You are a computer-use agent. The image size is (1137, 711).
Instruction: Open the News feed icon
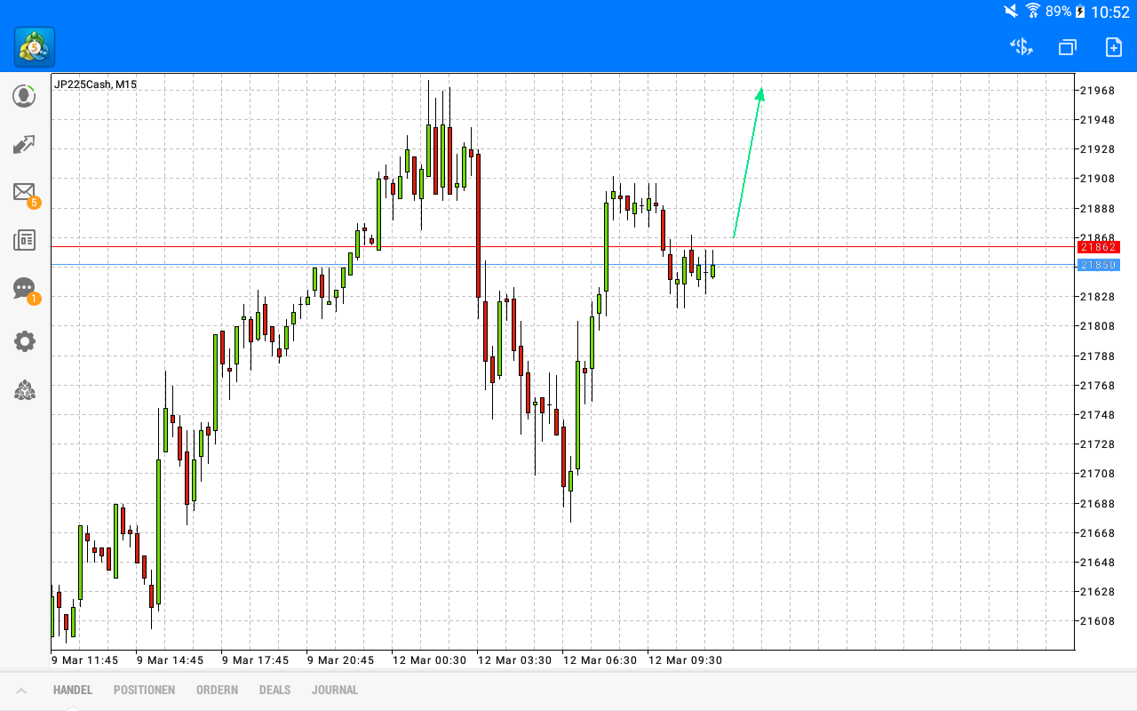tap(24, 240)
